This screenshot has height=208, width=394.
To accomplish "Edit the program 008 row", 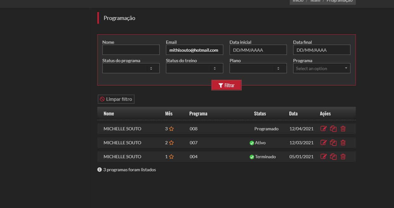I will [x=323, y=129].
